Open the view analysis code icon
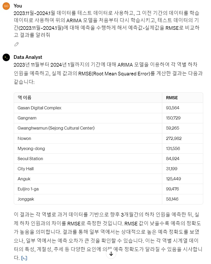 tap(24, 258)
